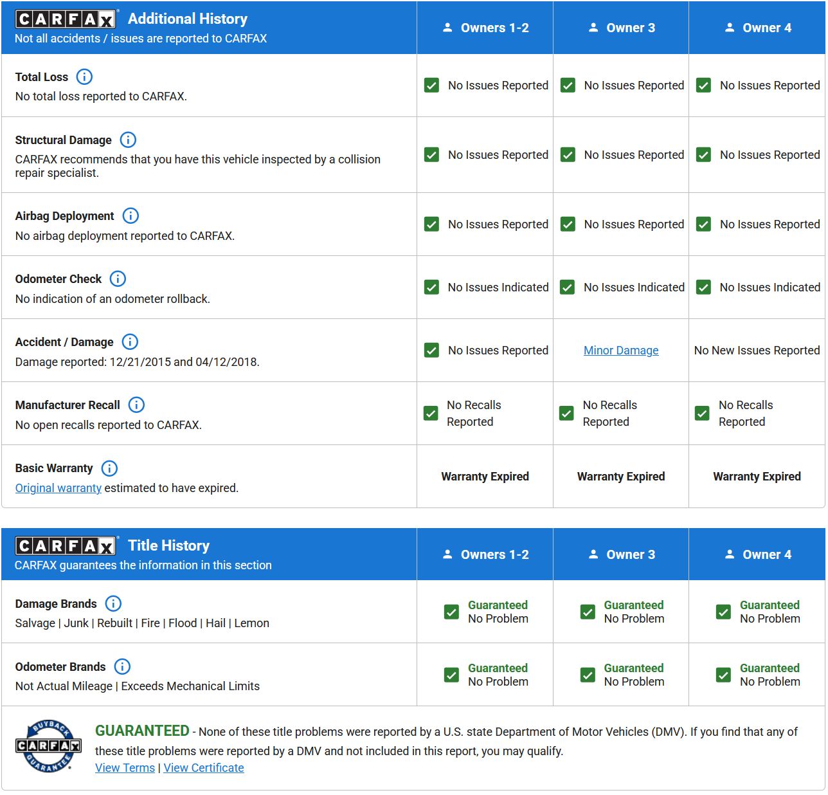Click the green check for Odometer Check, Owner 3
Screen dimensions: 828x795
568,288
